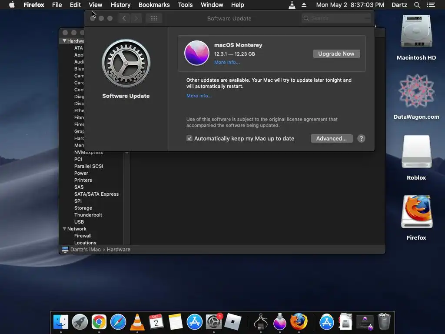Open More Info link under macOS Monterey
This screenshot has height=334, width=445.
(x=227, y=63)
